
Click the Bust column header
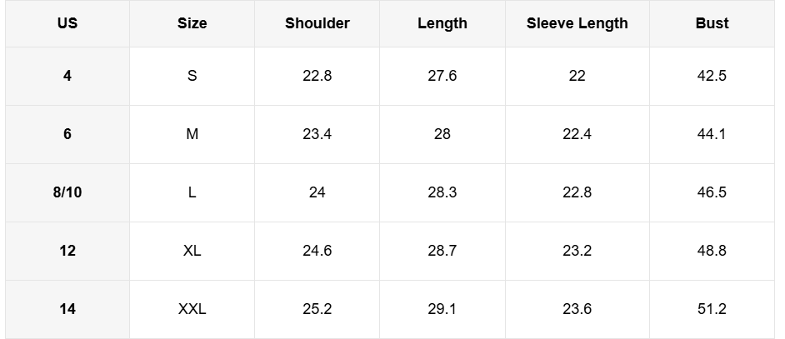pos(712,23)
